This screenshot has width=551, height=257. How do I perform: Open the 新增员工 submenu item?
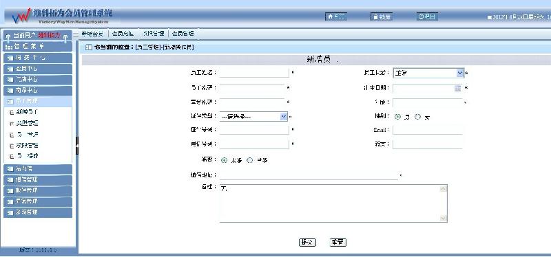point(28,112)
